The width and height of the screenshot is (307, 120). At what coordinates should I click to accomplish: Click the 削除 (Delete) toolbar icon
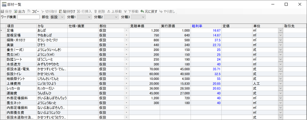[96, 11]
